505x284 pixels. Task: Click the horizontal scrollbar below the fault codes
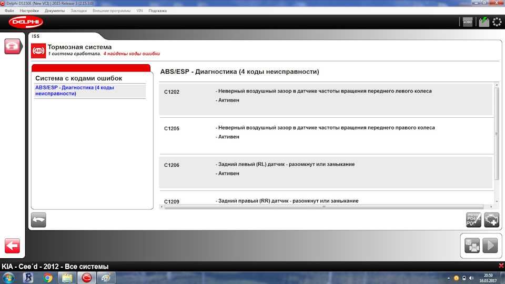click(326, 207)
